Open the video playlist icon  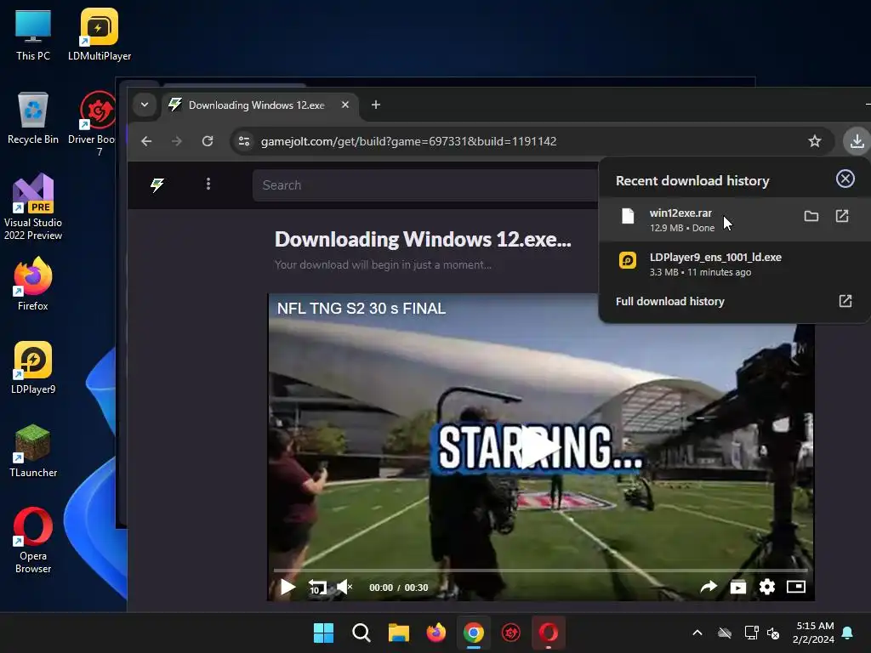pyautogui.click(x=737, y=587)
